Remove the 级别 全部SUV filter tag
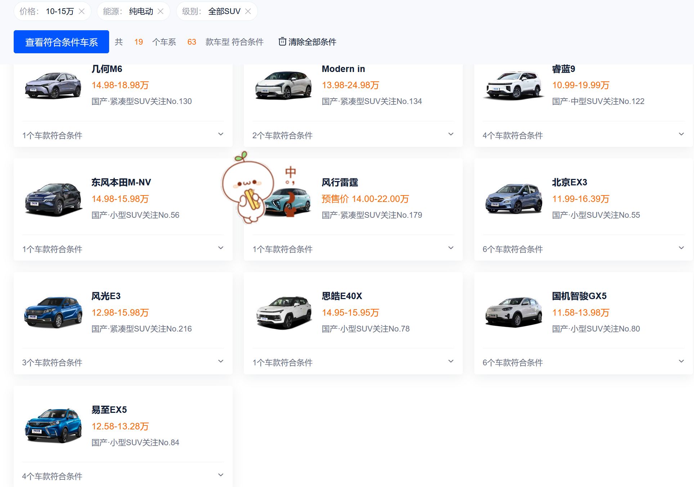694x487 pixels. (248, 11)
